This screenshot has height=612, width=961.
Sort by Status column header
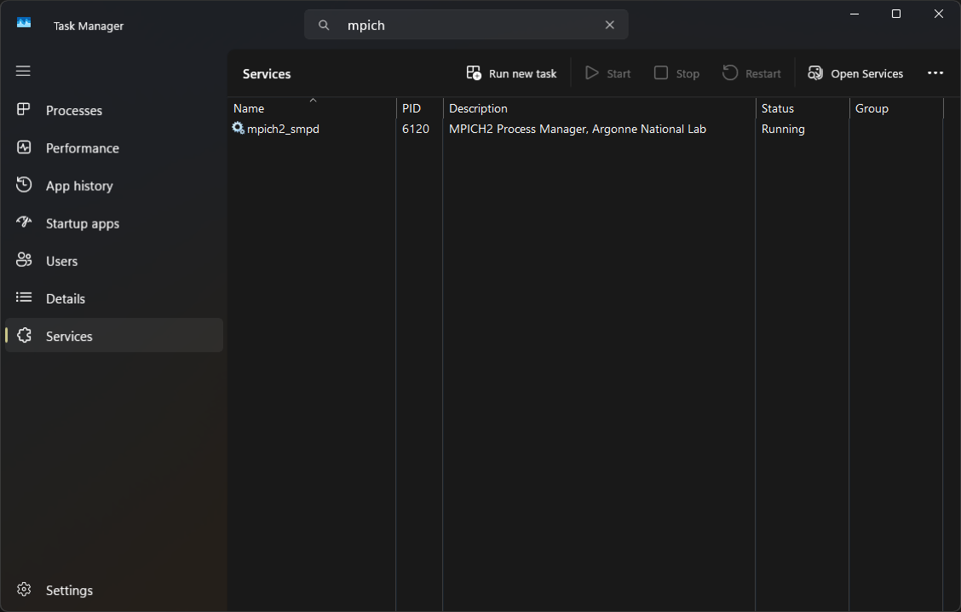[x=803, y=108]
